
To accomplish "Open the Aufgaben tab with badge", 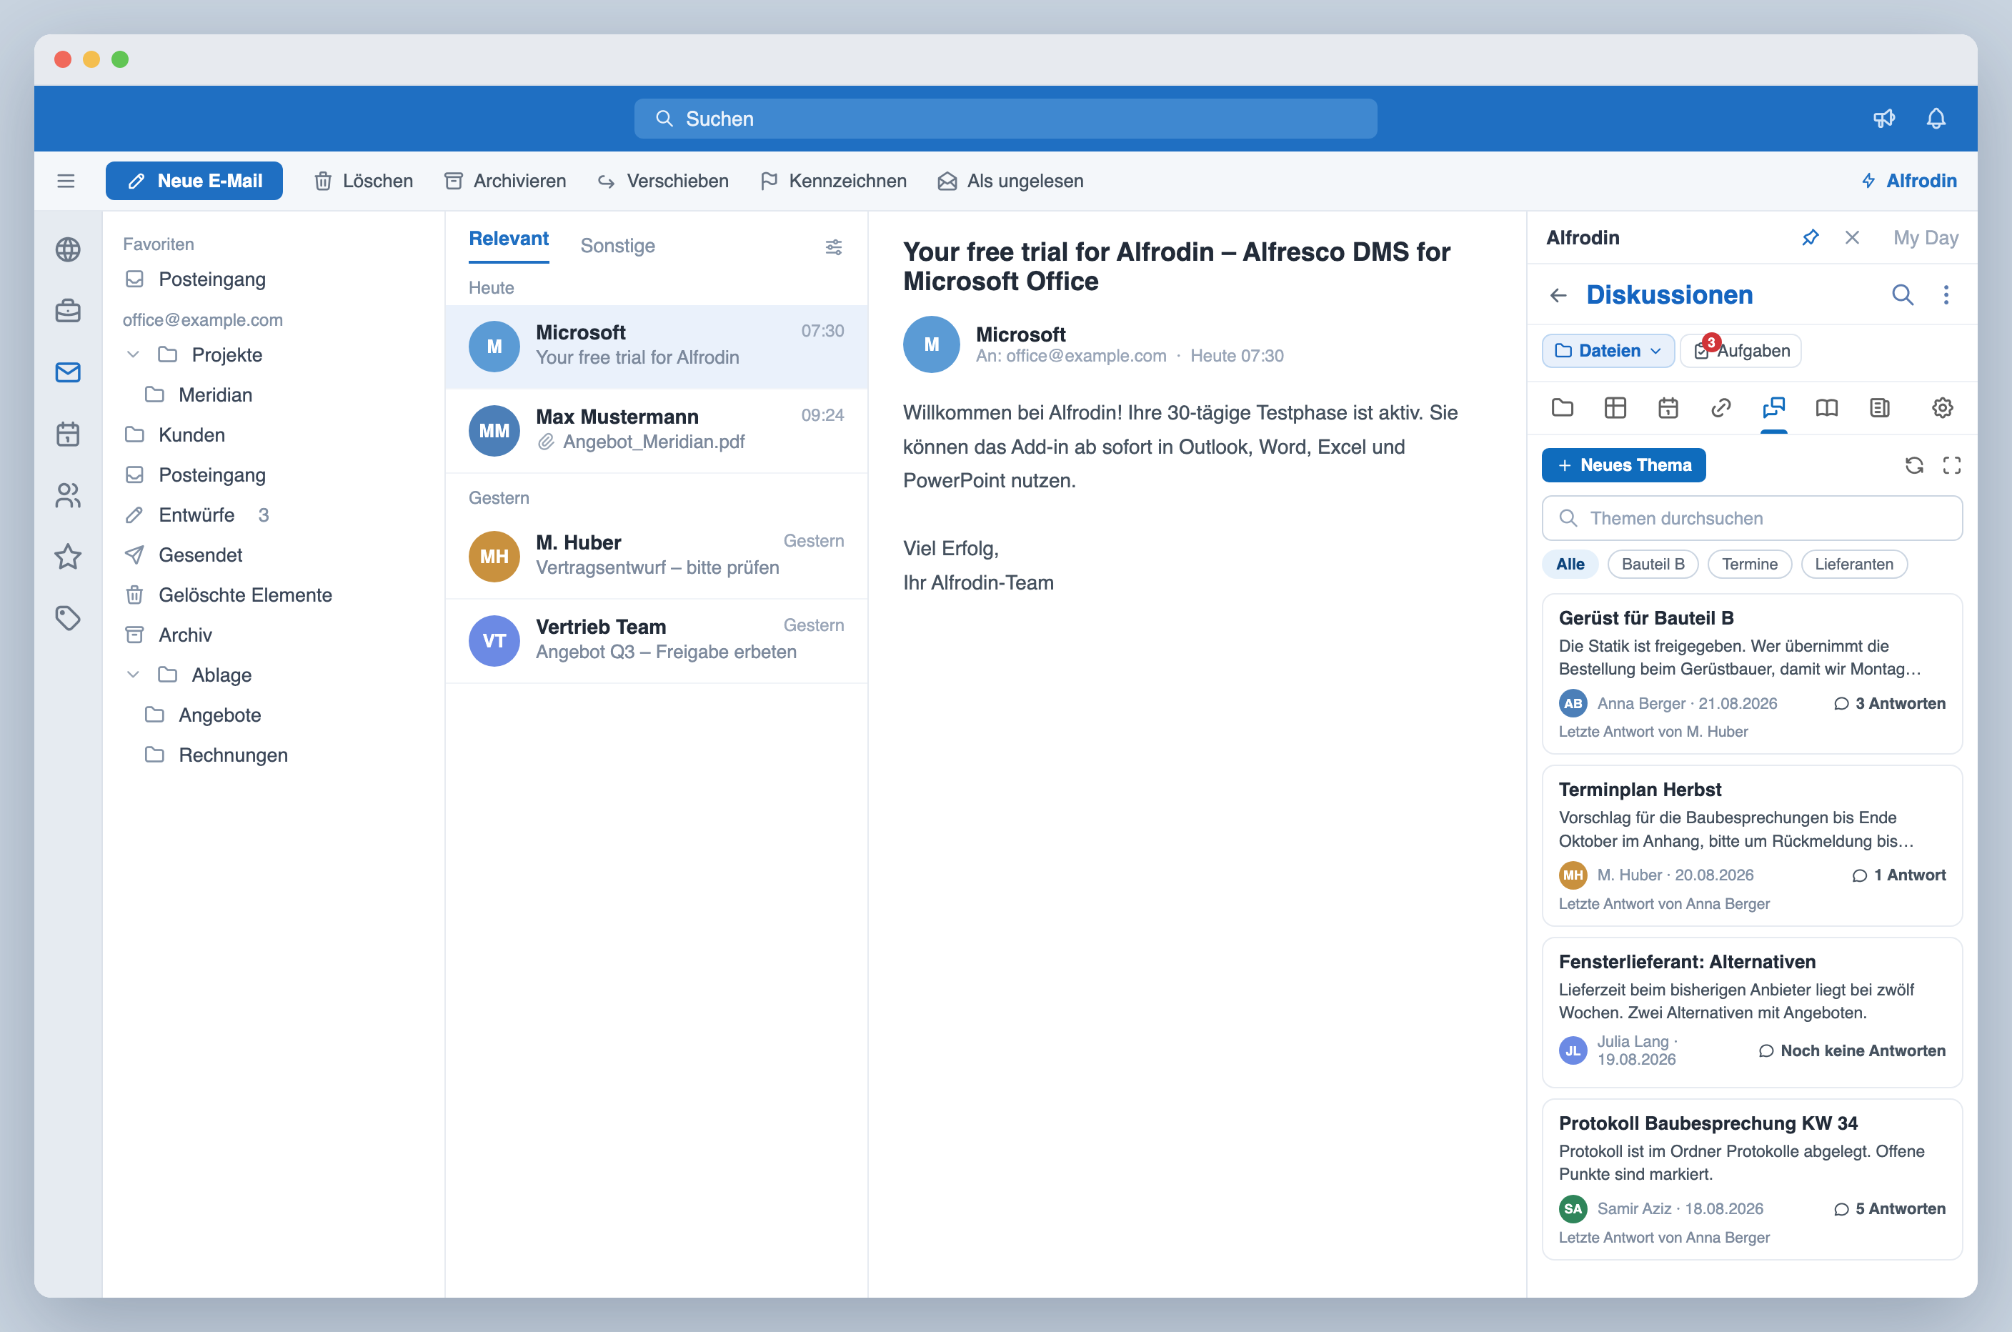I will 1740,351.
